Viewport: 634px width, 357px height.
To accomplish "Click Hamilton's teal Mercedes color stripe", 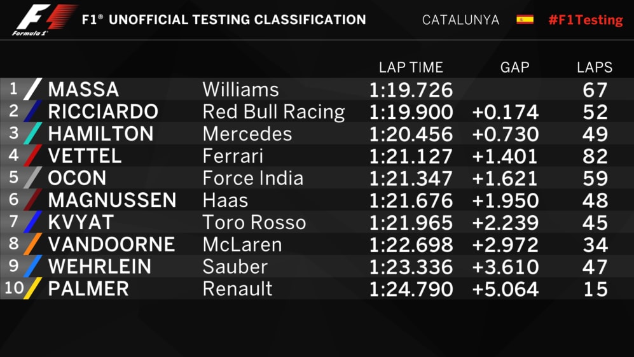I will click(x=32, y=134).
